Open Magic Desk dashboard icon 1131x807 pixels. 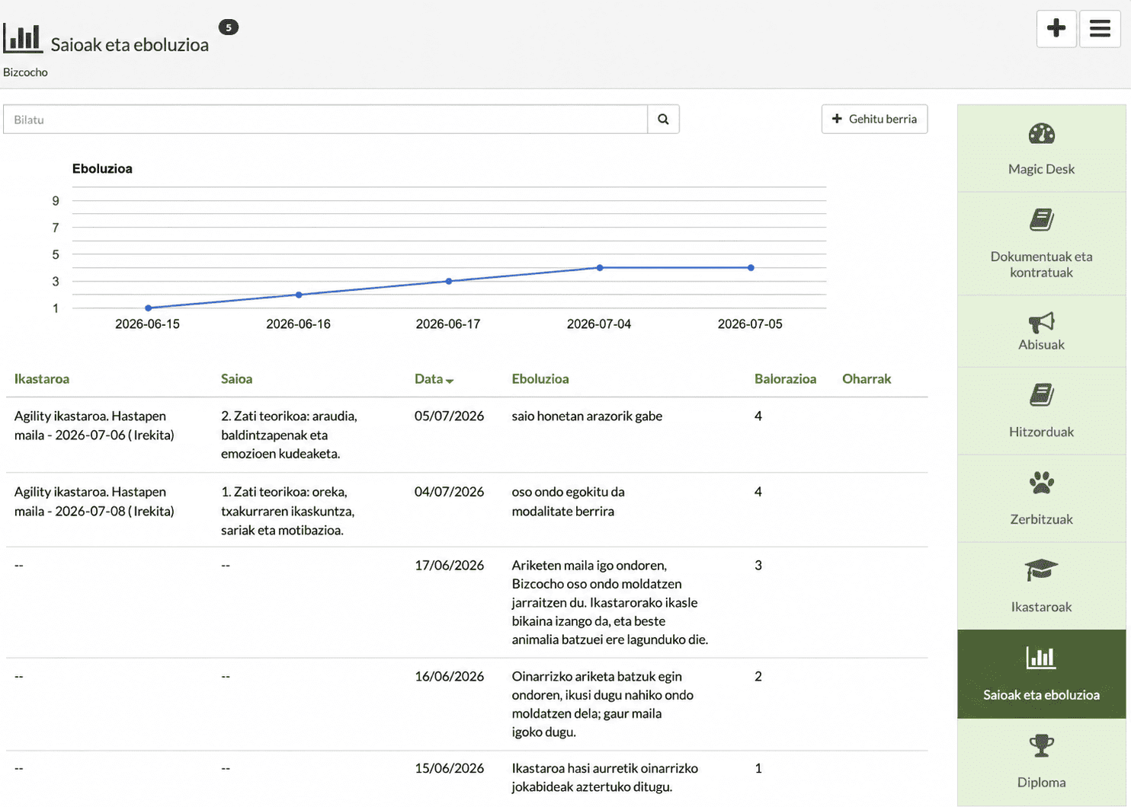click(x=1041, y=134)
